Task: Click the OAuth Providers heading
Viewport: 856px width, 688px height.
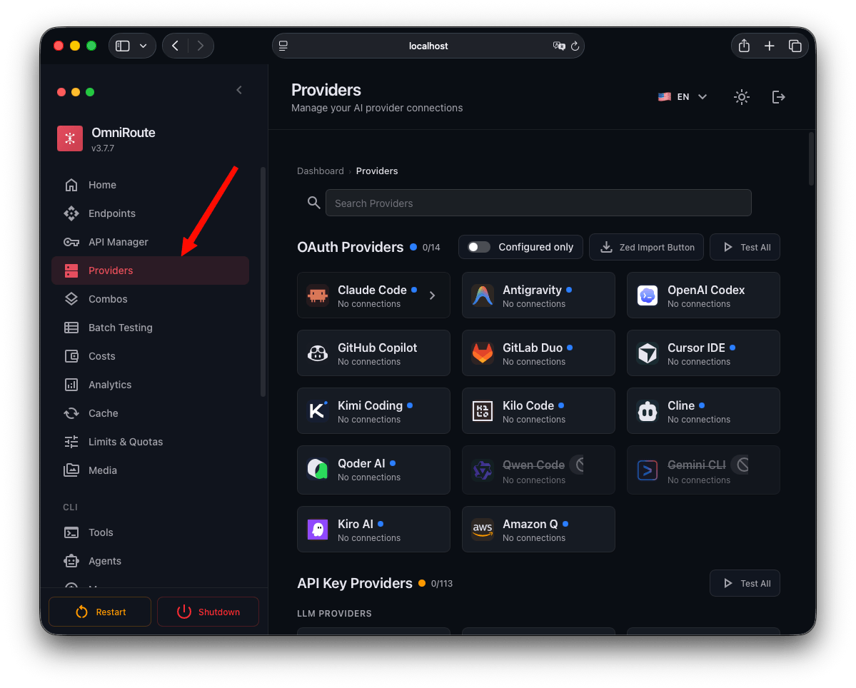Action: (x=350, y=247)
